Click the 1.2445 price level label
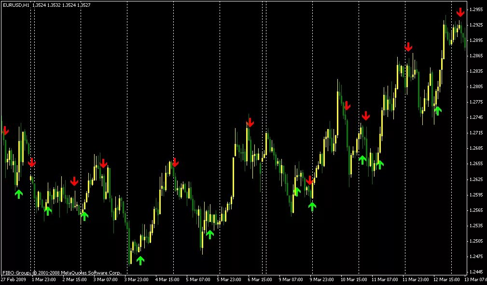The height and width of the screenshot is (285, 487). click(476, 272)
